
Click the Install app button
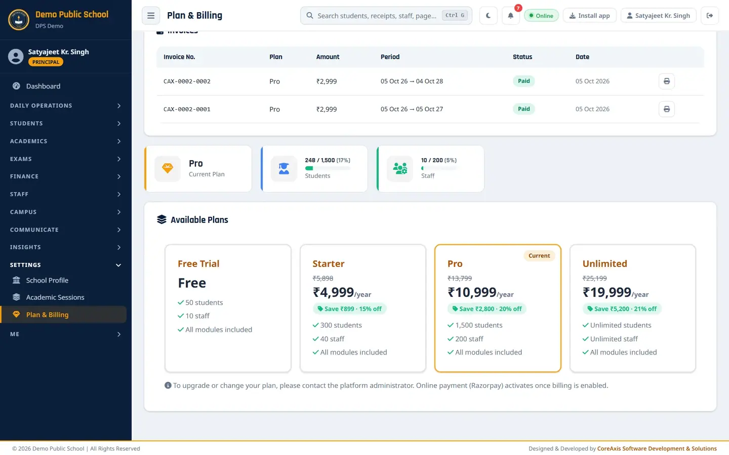pos(589,16)
